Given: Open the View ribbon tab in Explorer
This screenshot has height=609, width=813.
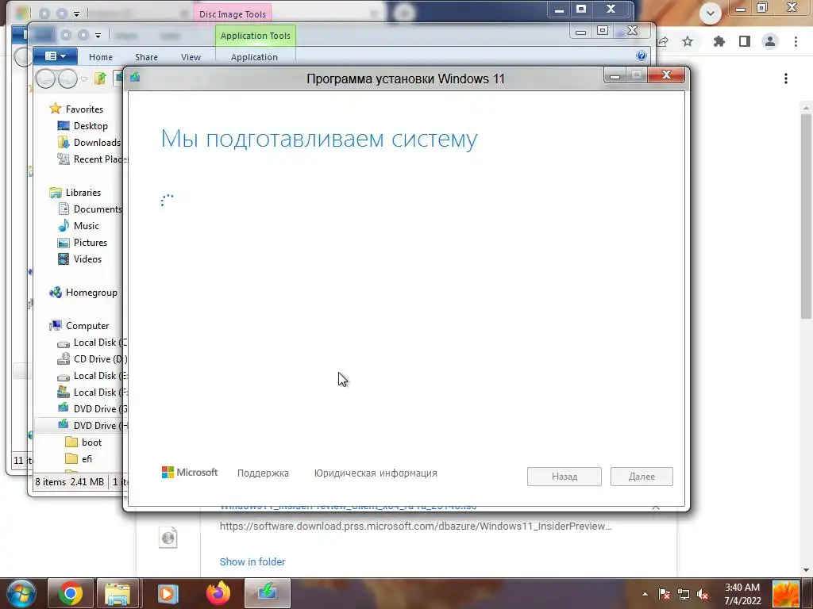Looking at the screenshot, I should 191,57.
